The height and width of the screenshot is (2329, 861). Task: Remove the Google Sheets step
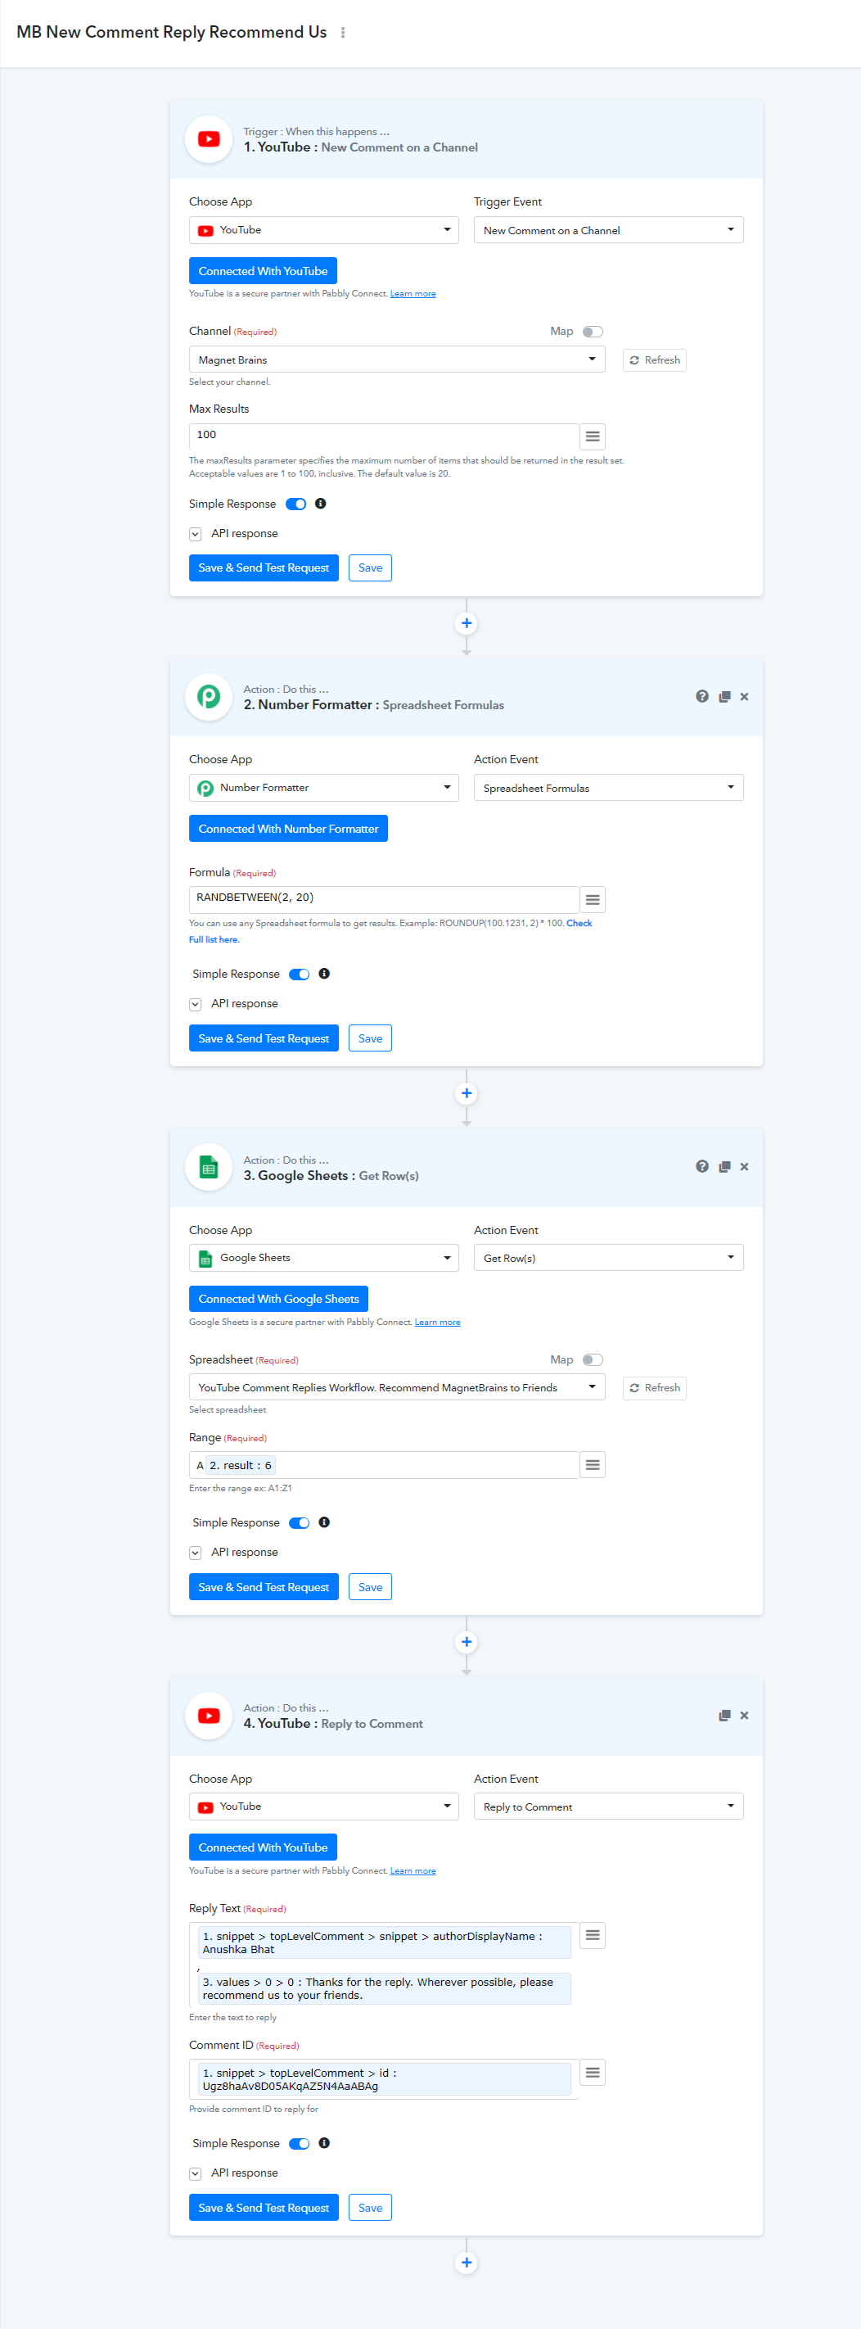[745, 1167]
